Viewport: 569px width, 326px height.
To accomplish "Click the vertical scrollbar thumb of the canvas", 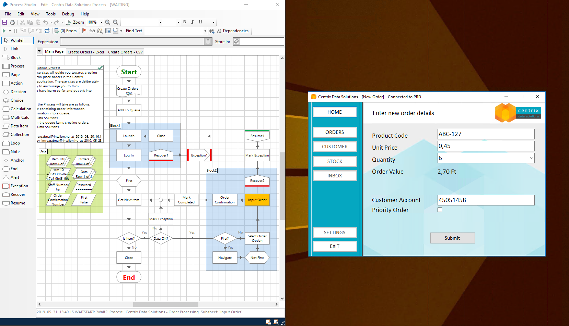I will click(282, 186).
